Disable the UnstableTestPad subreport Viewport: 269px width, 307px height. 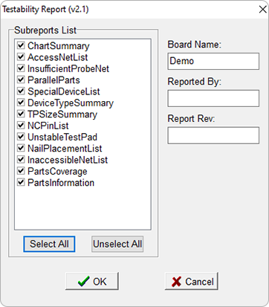(x=21, y=137)
